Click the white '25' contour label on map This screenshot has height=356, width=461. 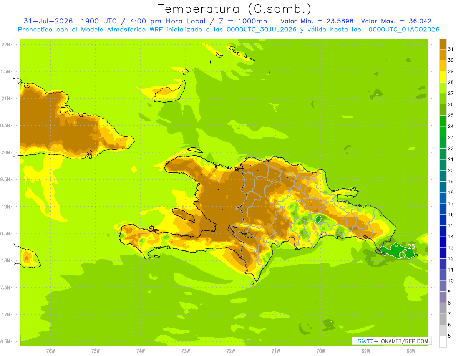click(411, 246)
